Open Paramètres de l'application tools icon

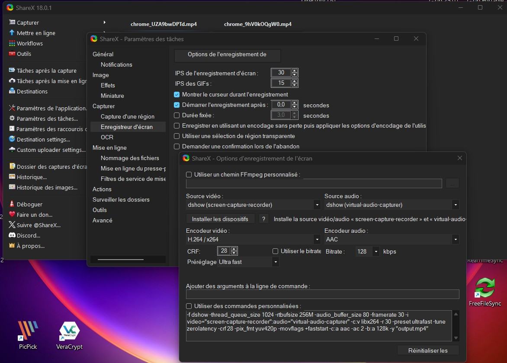[x=12, y=108]
